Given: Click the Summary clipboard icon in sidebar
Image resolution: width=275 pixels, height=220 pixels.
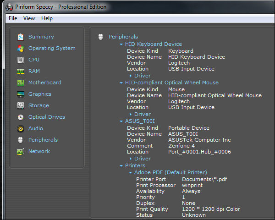Looking at the screenshot, I should tap(21, 37).
